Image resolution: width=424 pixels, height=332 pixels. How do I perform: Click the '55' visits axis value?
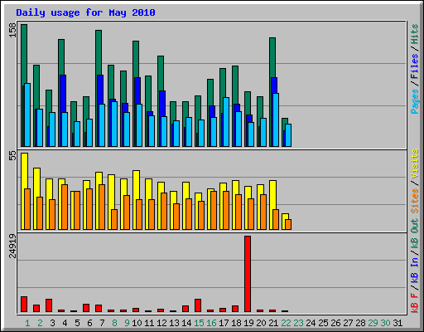pos(12,156)
